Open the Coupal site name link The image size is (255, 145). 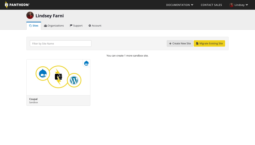[x=33, y=99]
